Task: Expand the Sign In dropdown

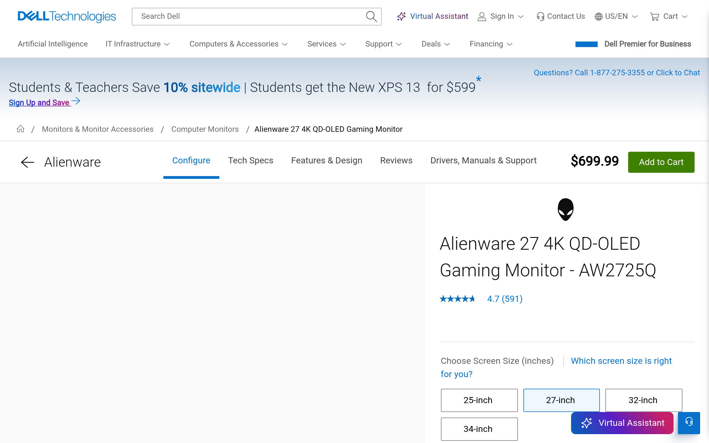Action: 521,17
